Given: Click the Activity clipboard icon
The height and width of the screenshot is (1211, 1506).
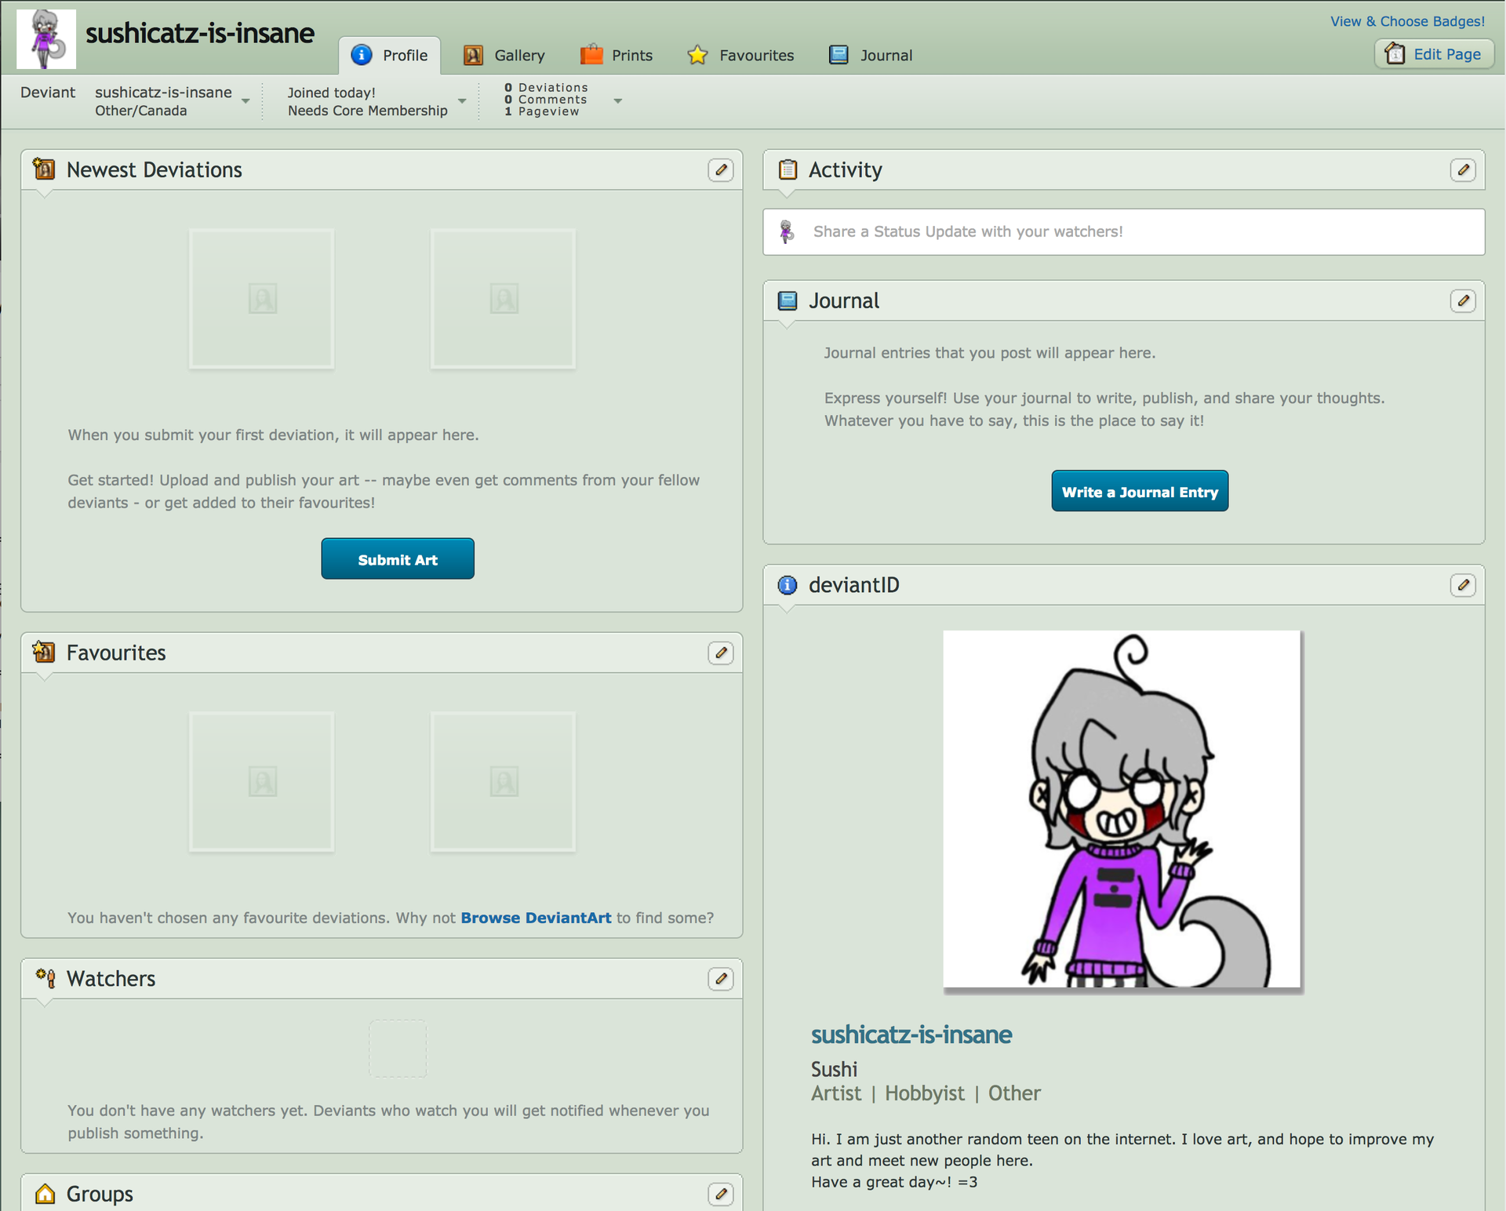Looking at the screenshot, I should point(788,169).
